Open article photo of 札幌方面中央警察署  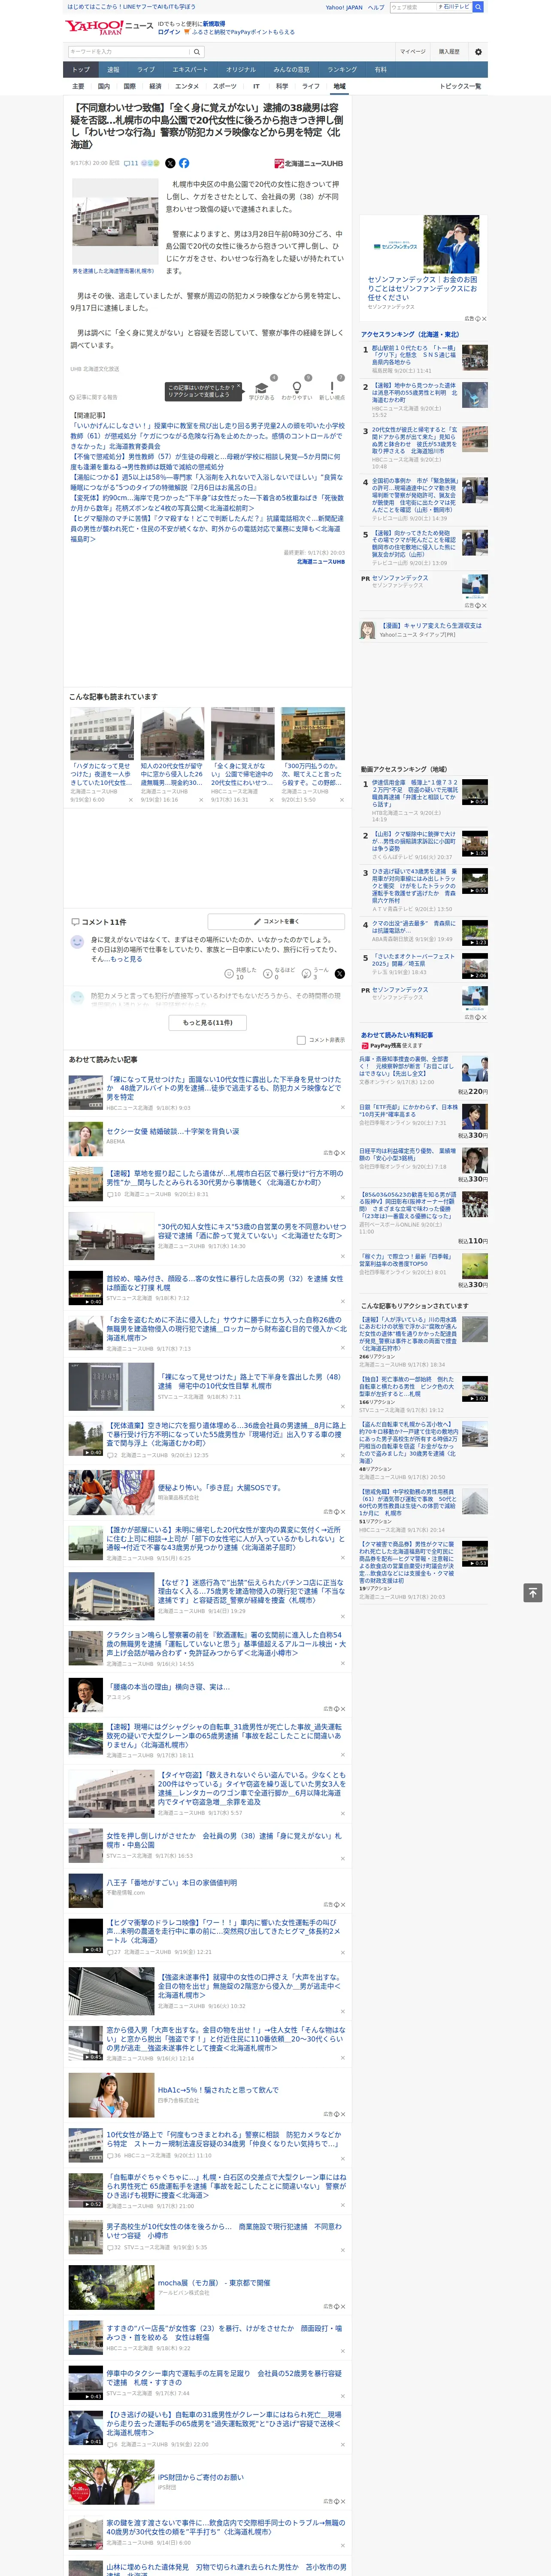(x=115, y=221)
